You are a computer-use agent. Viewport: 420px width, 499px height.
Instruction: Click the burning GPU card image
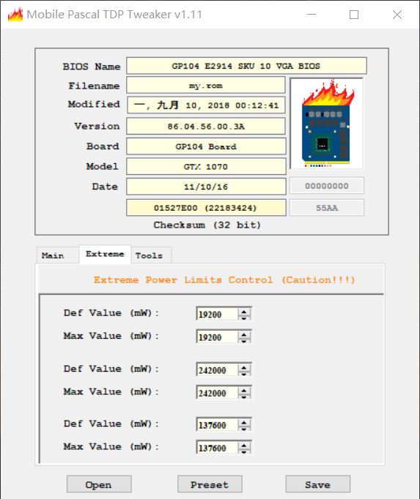tap(327, 124)
